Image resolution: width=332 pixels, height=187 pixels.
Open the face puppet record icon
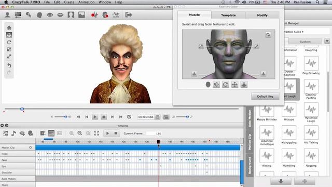pos(105,15)
